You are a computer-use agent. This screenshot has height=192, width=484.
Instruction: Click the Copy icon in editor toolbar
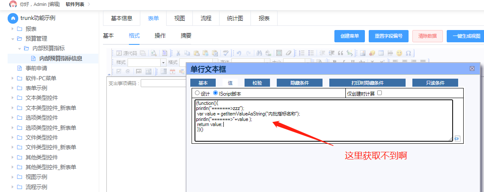(187, 53)
